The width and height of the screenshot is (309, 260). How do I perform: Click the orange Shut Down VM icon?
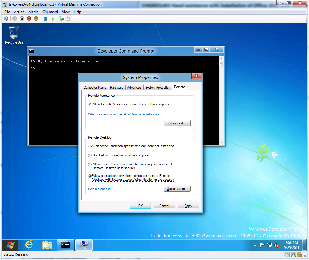[36, 18]
